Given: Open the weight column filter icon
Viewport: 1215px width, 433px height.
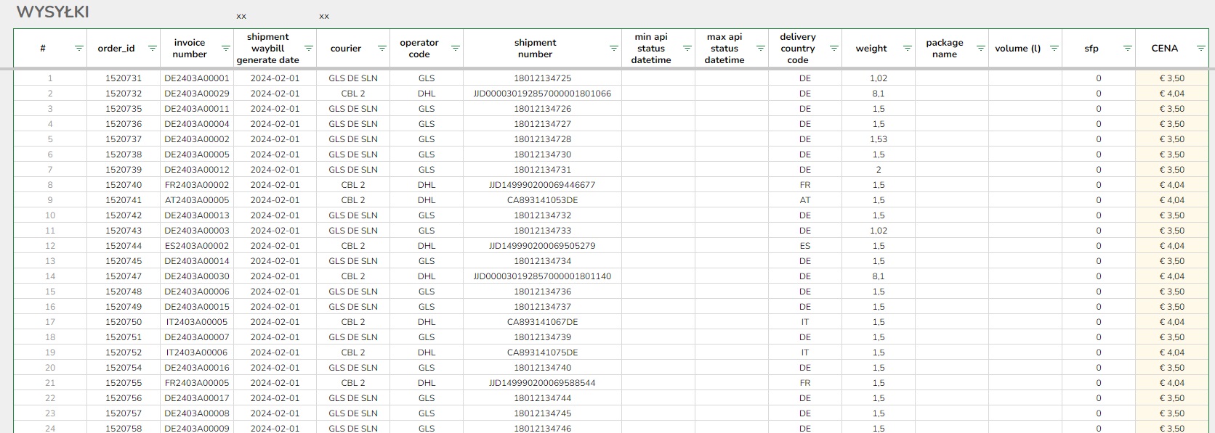Looking at the screenshot, I should point(907,49).
